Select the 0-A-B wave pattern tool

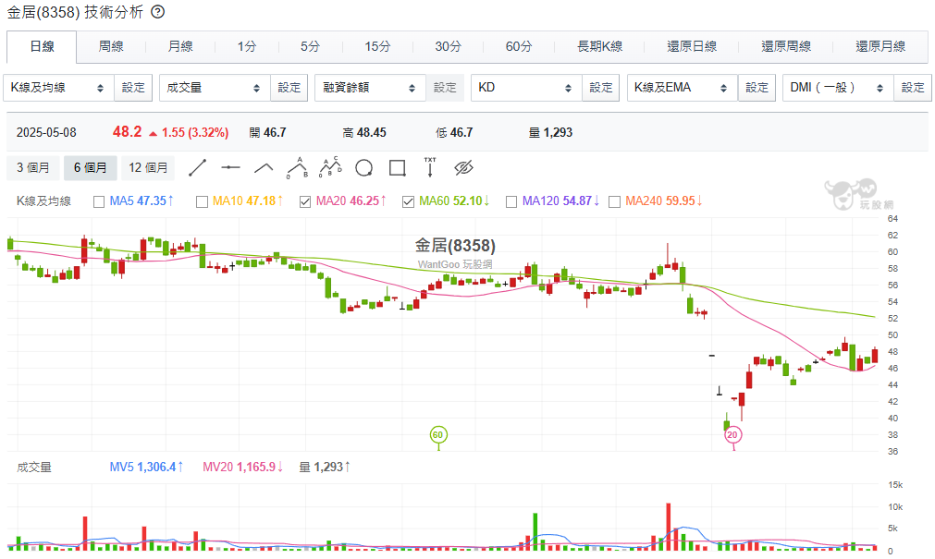(x=297, y=167)
